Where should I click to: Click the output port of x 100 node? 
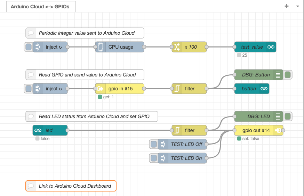pyautogui.click(x=207, y=47)
